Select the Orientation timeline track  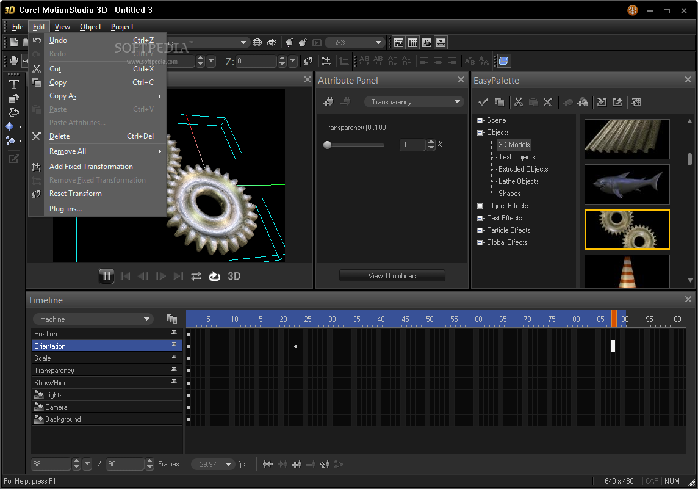[x=107, y=346]
